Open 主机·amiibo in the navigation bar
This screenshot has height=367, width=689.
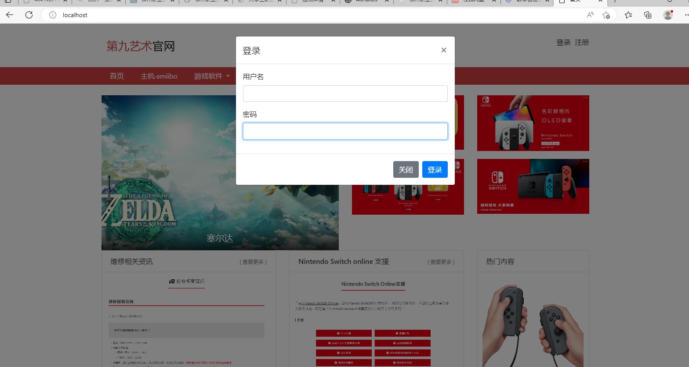click(159, 76)
